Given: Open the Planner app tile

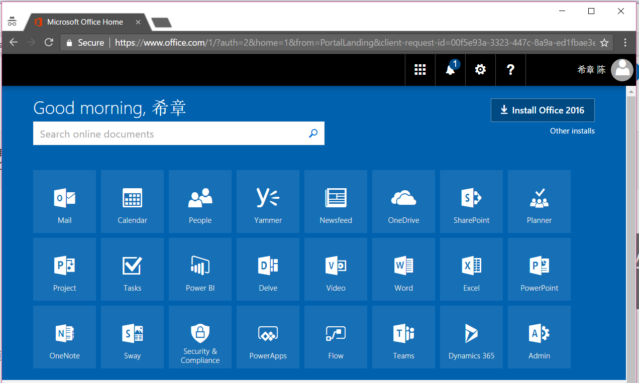Looking at the screenshot, I should coord(539,201).
